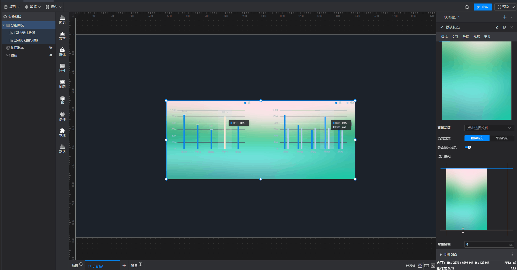Open the 项目 menu
The width and height of the screenshot is (517, 270).
(12, 7)
